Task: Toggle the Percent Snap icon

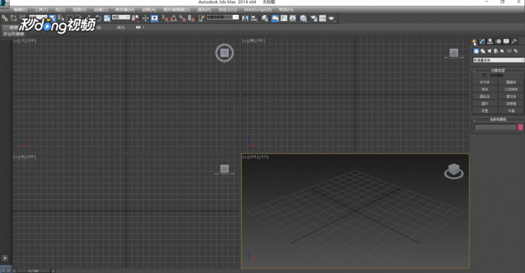Action: click(x=183, y=18)
